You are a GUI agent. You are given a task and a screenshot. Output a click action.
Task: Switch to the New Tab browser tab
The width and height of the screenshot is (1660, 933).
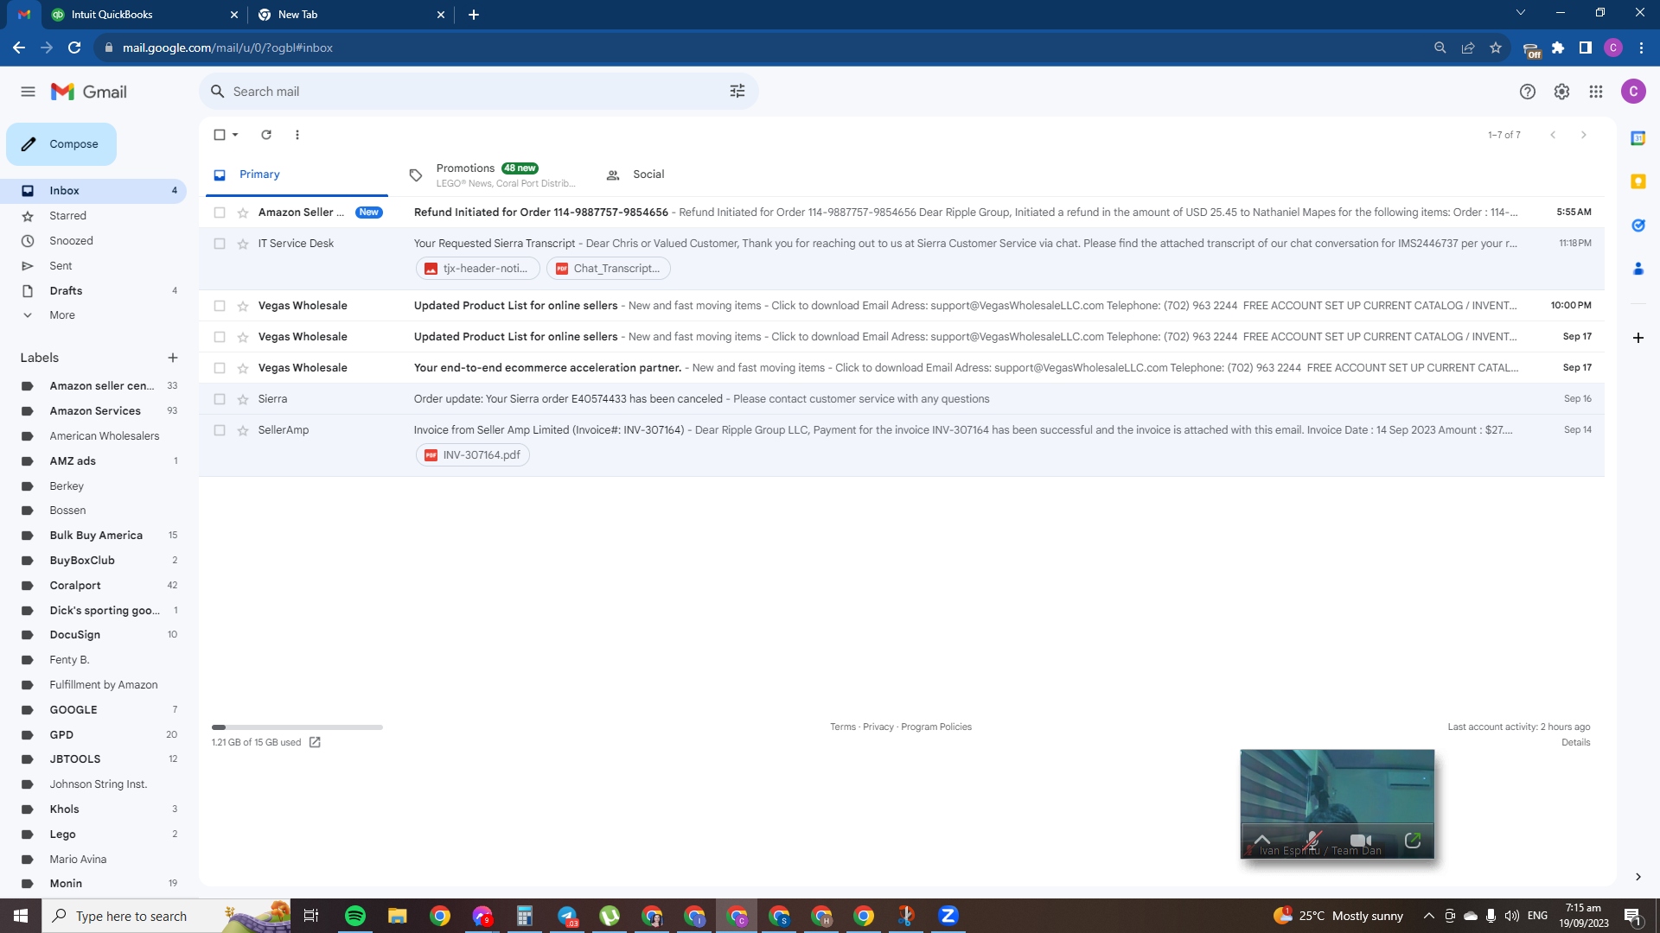pos(352,15)
